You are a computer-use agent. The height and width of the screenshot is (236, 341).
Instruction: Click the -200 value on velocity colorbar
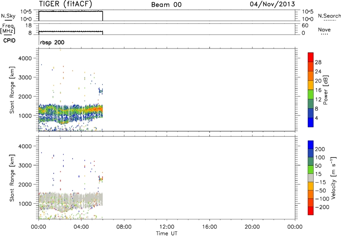tap(322, 207)
